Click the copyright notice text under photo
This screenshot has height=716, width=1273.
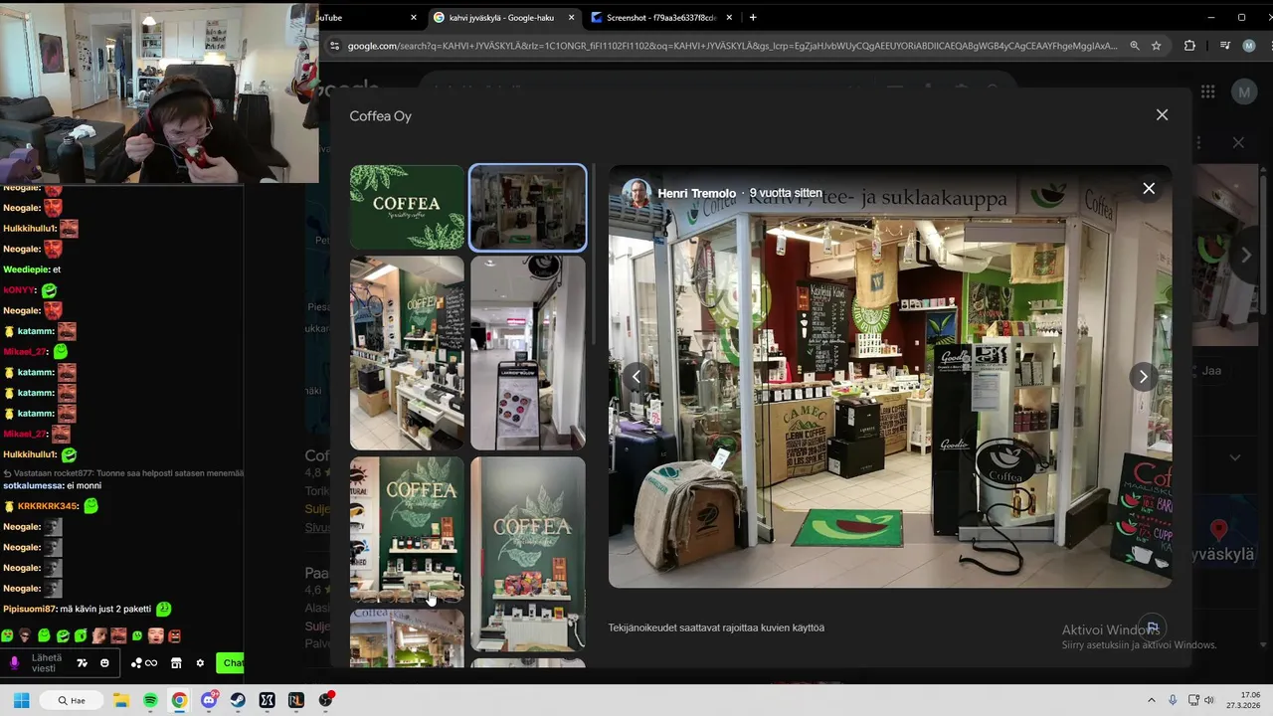[716, 627]
